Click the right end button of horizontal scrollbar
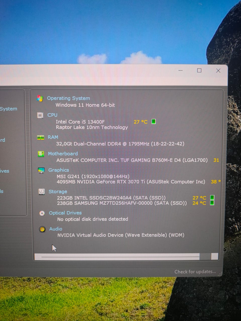The height and width of the screenshot is (321, 241). tap(215, 256)
